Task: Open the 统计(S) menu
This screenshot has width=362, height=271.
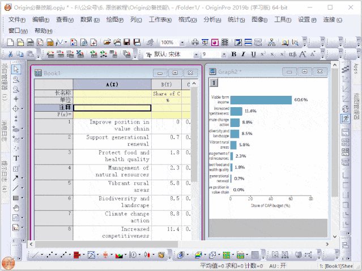Action: tap(236, 20)
